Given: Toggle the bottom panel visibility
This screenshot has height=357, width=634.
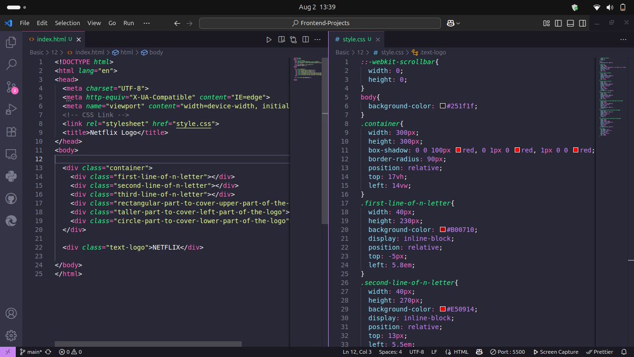Looking at the screenshot, I should pyautogui.click(x=571, y=23).
